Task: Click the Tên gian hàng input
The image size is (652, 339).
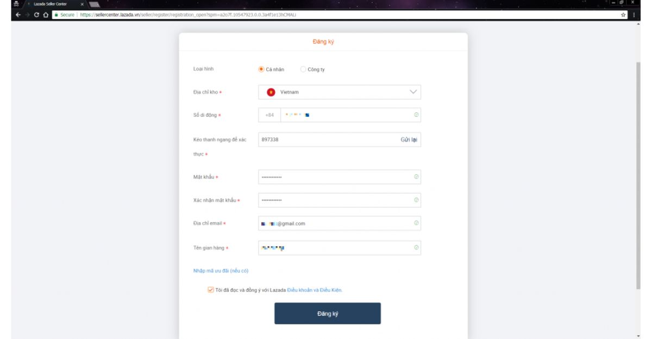Action: [x=340, y=248]
